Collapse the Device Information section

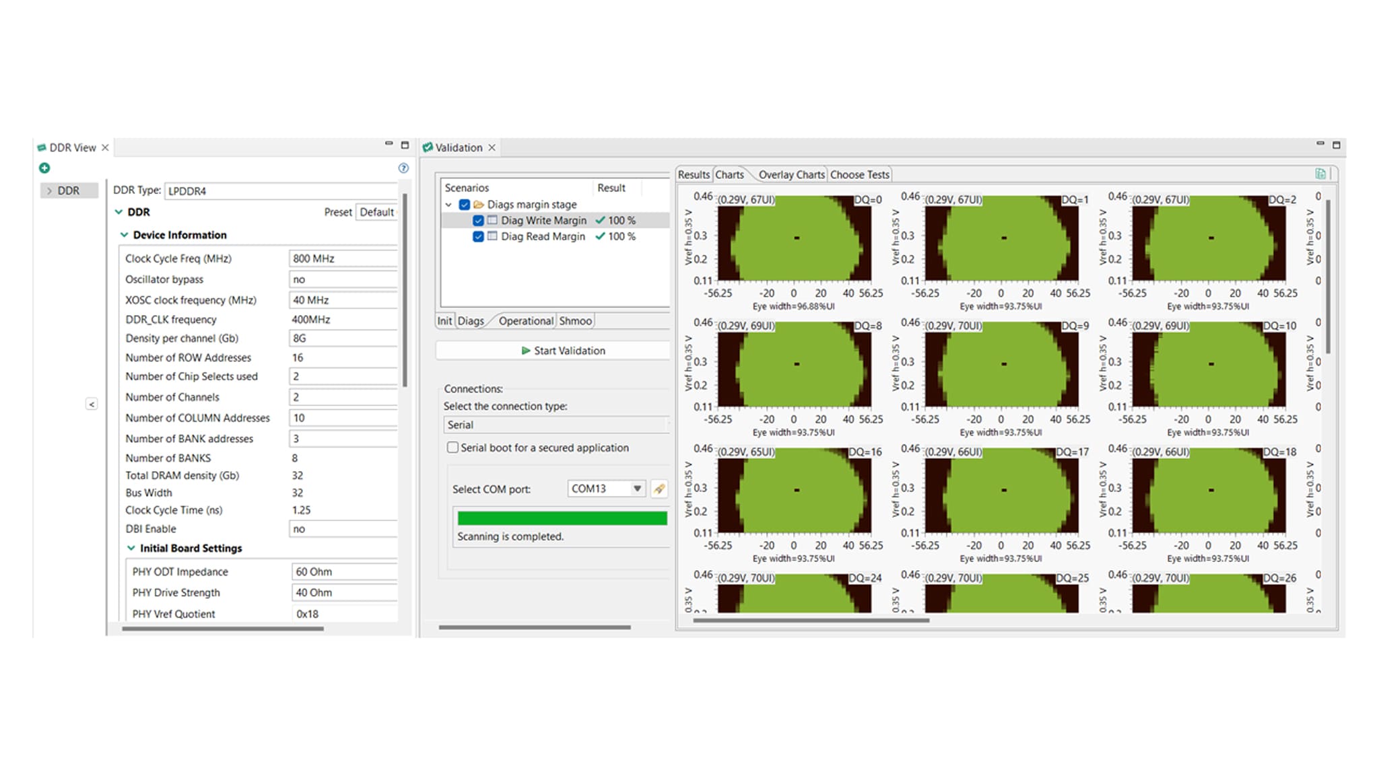click(124, 235)
